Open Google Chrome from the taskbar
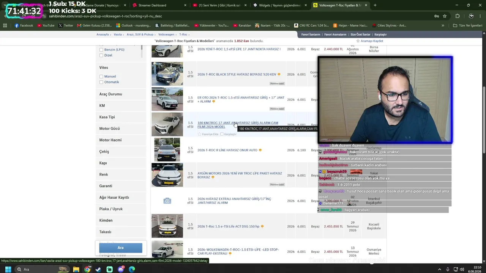Screen dimensions: 486x273 [87, 269]
